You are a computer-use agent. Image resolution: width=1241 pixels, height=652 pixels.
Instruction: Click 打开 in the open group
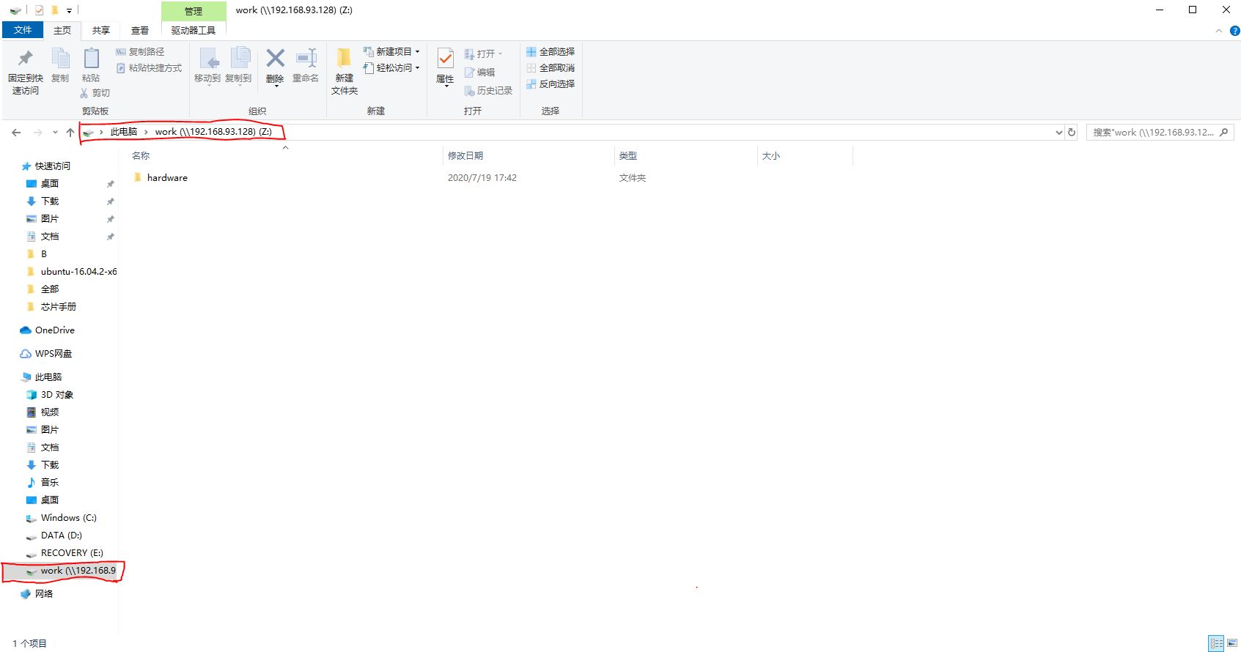[484, 54]
